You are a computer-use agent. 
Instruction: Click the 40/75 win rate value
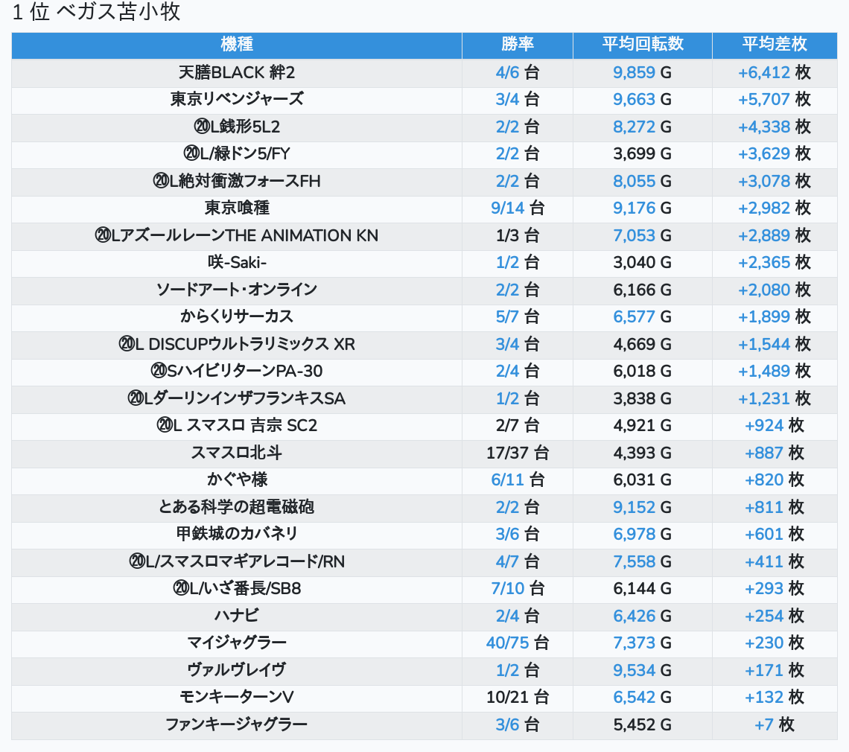point(508,643)
